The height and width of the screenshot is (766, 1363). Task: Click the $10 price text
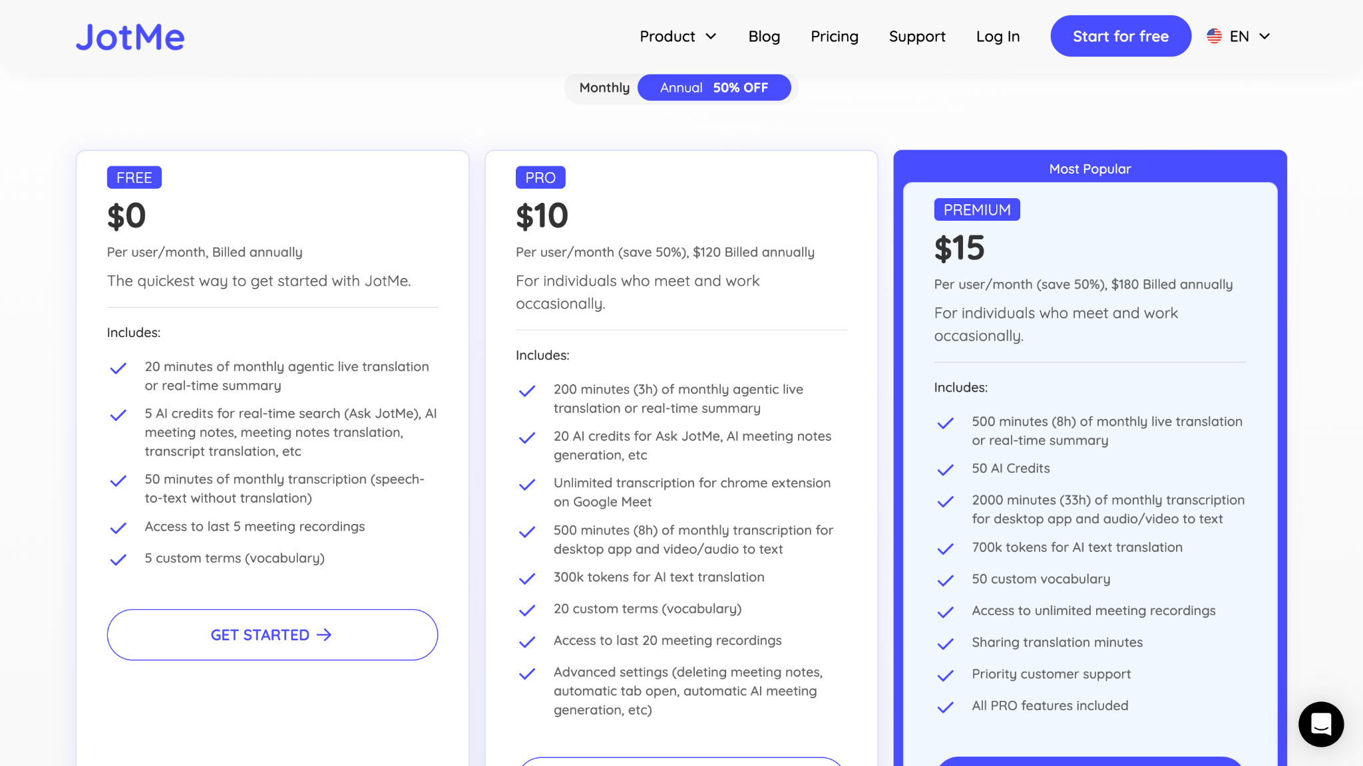[542, 216]
